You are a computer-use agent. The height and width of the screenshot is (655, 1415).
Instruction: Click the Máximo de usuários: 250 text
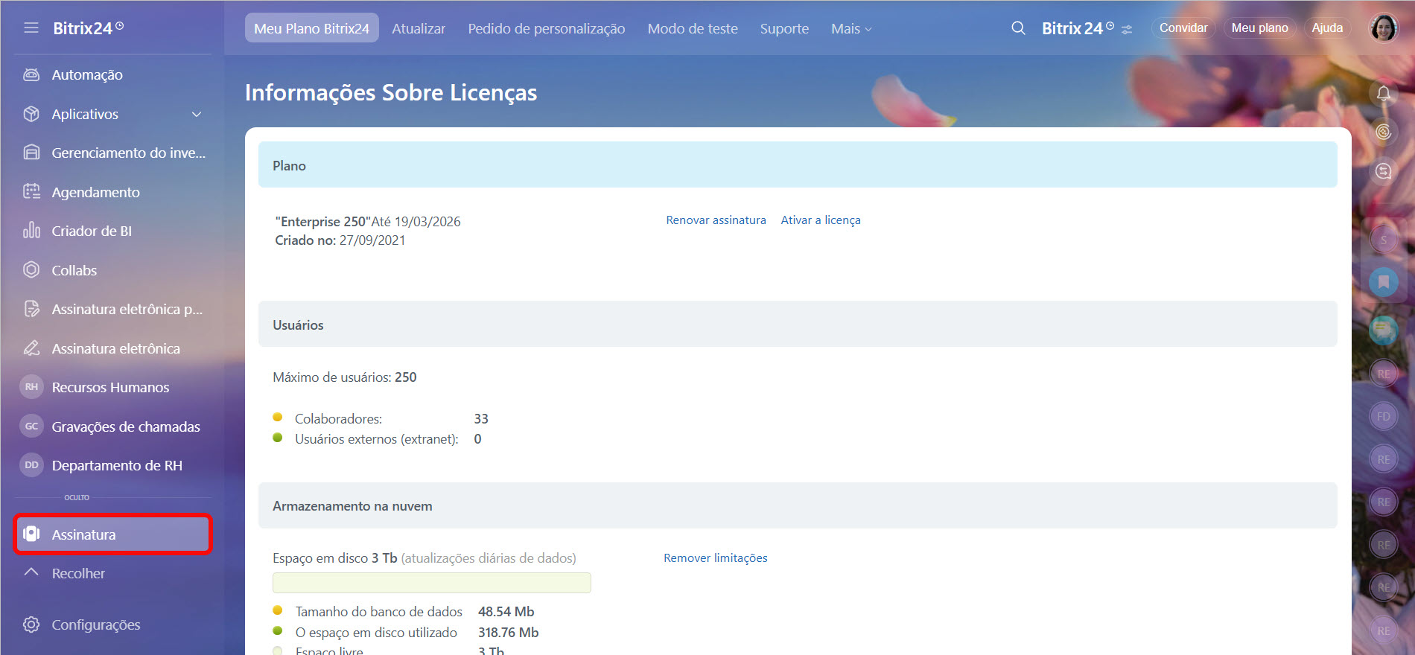pyautogui.click(x=345, y=377)
